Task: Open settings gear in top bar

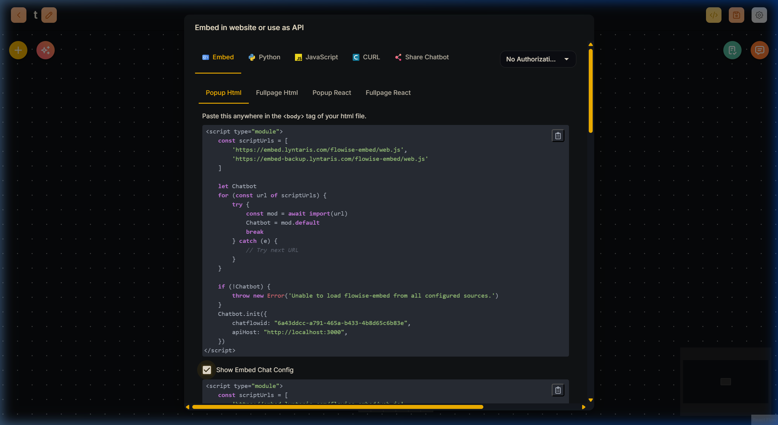Action: (759, 15)
